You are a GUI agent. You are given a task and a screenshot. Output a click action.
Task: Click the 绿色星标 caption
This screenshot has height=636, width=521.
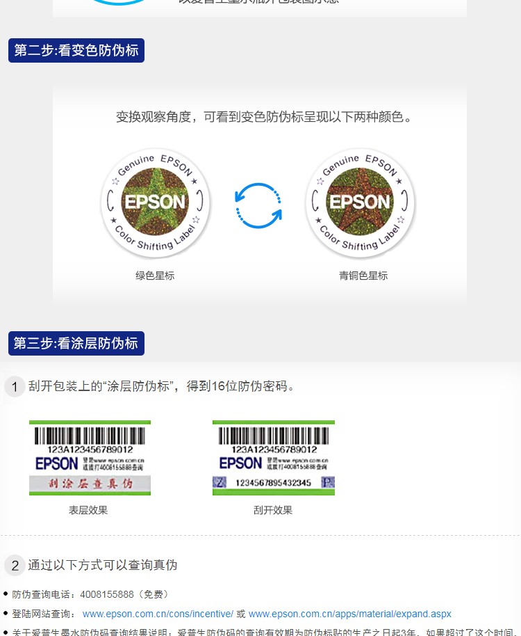(155, 276)
